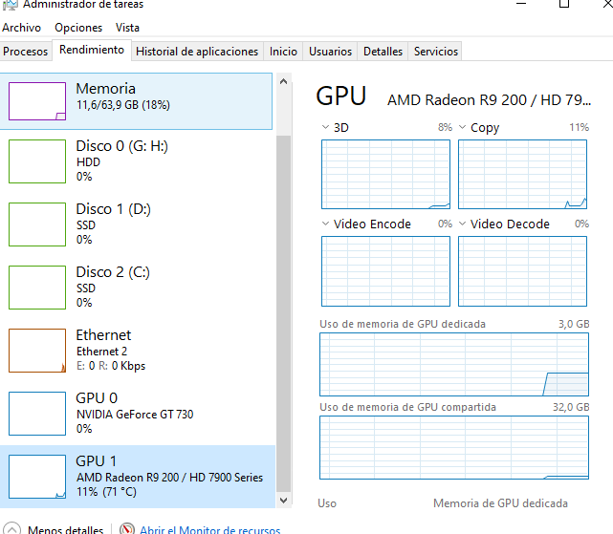Select GPU 1 AMD Radeon R9 200 entry
This screenshot has width=613, height=534.
pyautogui.click(x=137, y=476)
